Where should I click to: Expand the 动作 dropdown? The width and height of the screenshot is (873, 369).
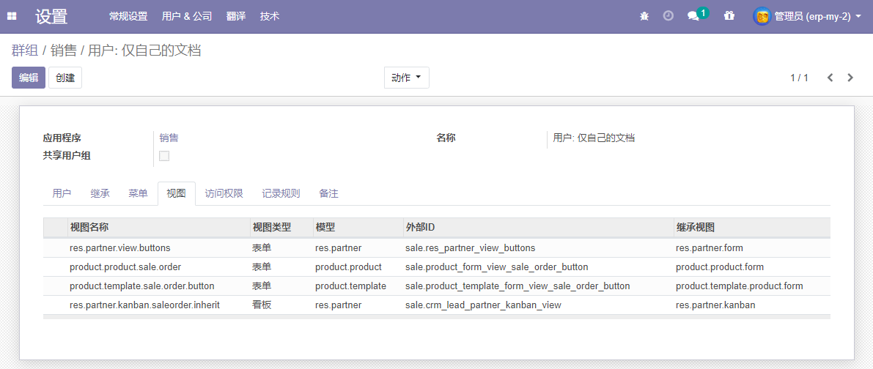point(406,78)
